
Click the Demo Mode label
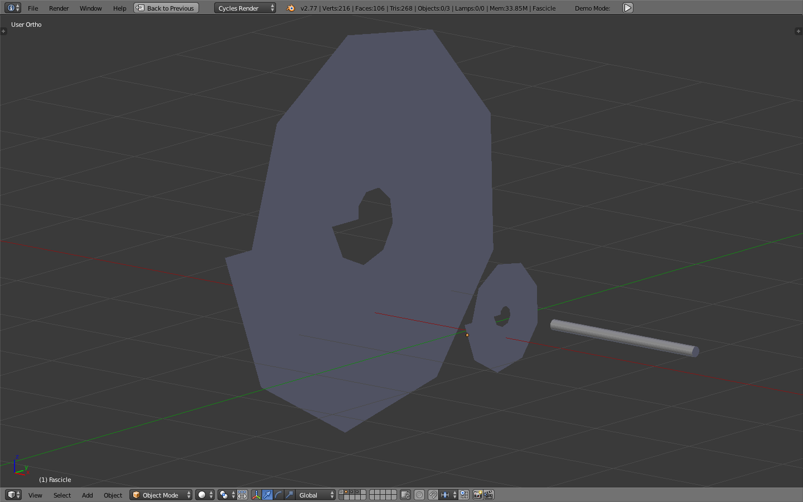coord(592,8)
